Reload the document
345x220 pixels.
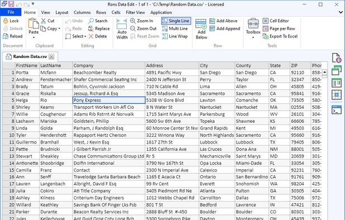click(x=13, y=36)
